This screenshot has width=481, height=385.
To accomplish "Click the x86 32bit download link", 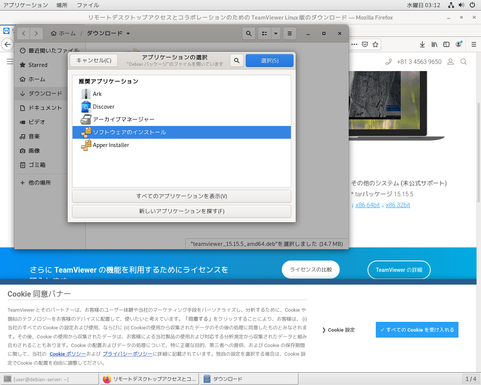I will click(398, 205).
